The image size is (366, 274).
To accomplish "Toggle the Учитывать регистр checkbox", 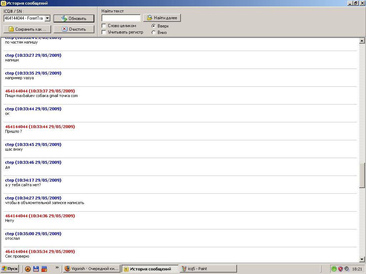I will point(104,32).
